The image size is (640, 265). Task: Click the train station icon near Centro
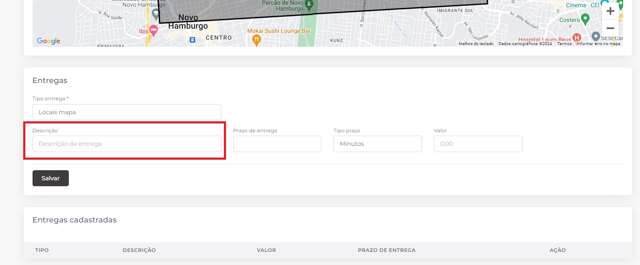[x=192, y=40]
